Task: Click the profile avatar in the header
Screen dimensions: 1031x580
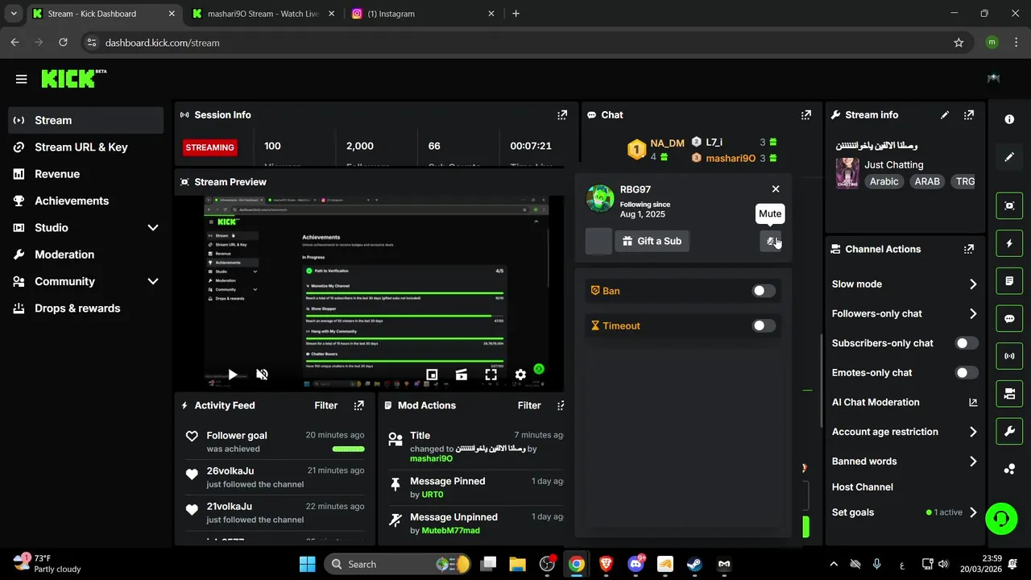Action: point(993,78)
